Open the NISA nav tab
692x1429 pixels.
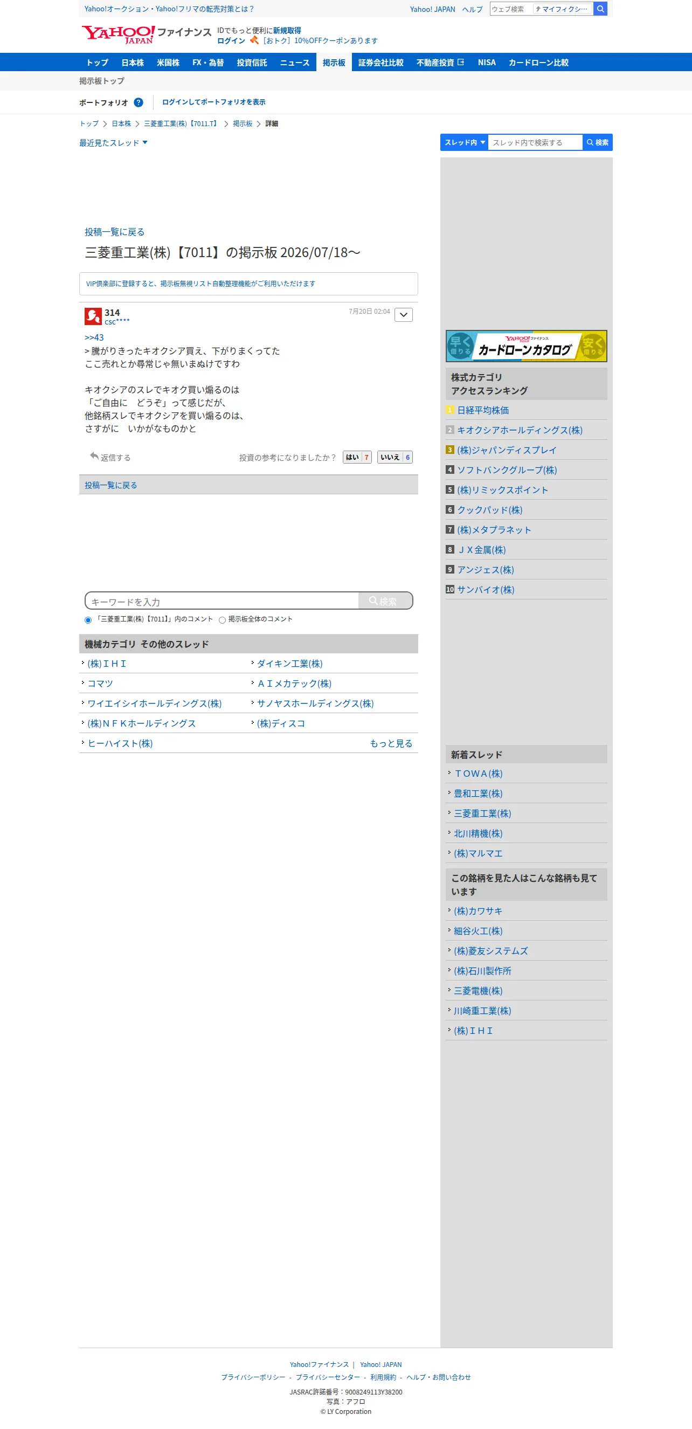pyautogui.click(x=487, y=63)
